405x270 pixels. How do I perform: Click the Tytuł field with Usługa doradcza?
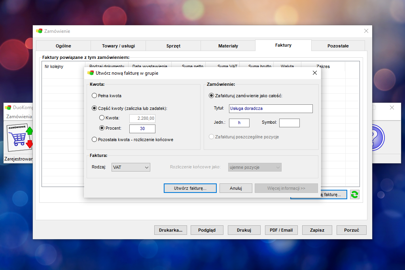coord(271,109)
